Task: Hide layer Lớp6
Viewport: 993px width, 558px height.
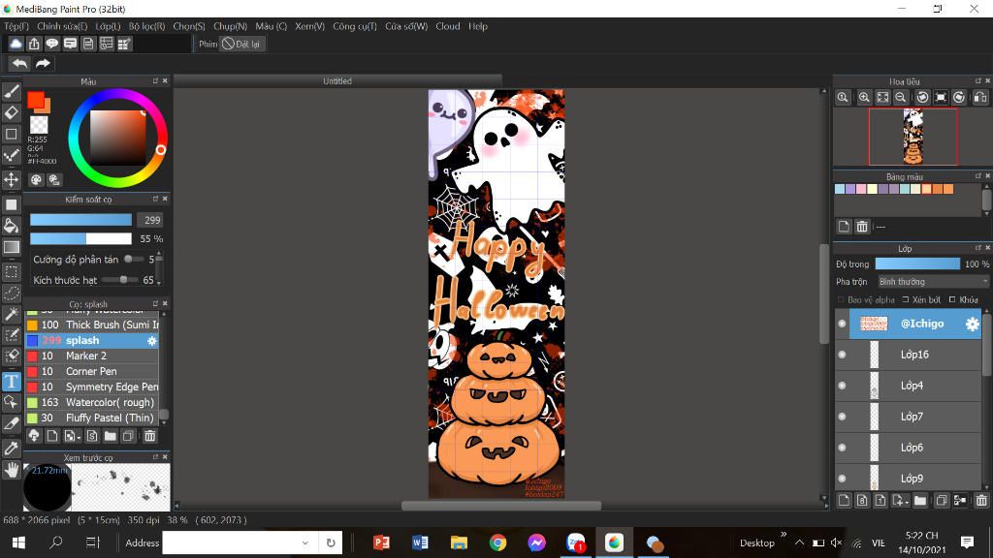Action: click(x=842, y=448)
